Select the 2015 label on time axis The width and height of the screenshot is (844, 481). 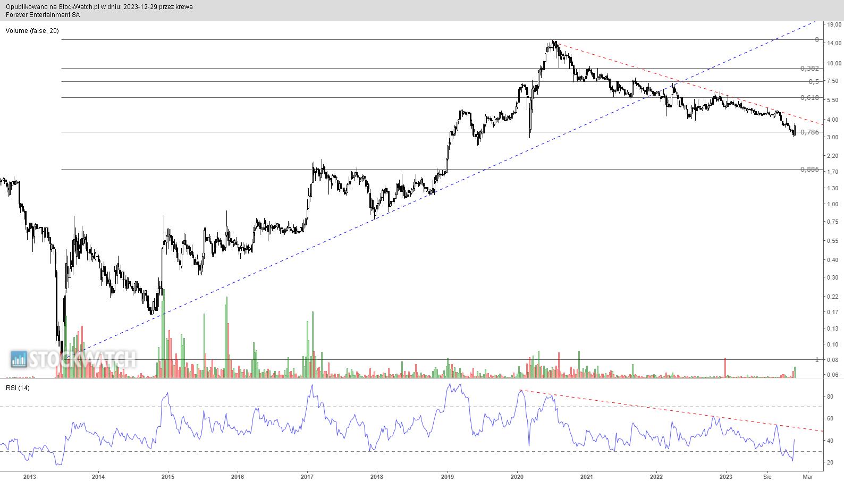[167, 476]
